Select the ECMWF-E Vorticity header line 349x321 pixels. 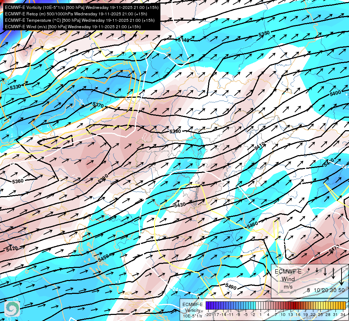click(x=82, y=7)
